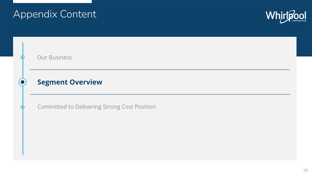Click the divider line below Segment Overview
Screen dimensions: 312x176
[159, 94]
